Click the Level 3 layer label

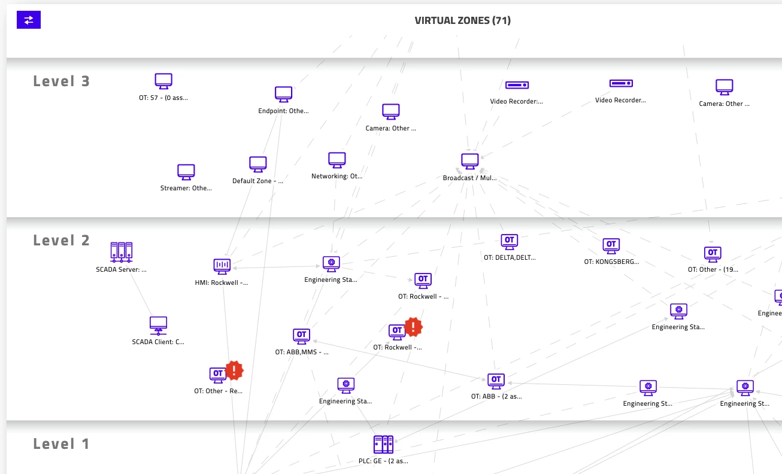coord(61,81)
